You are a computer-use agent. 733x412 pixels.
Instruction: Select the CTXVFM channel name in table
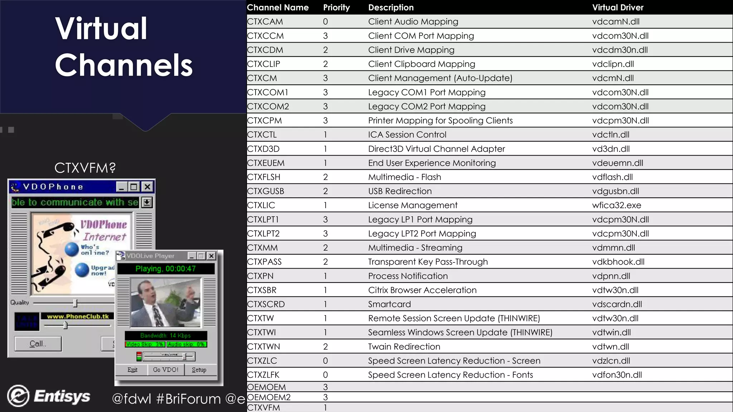pyautogui.click(x=263, y=408)
